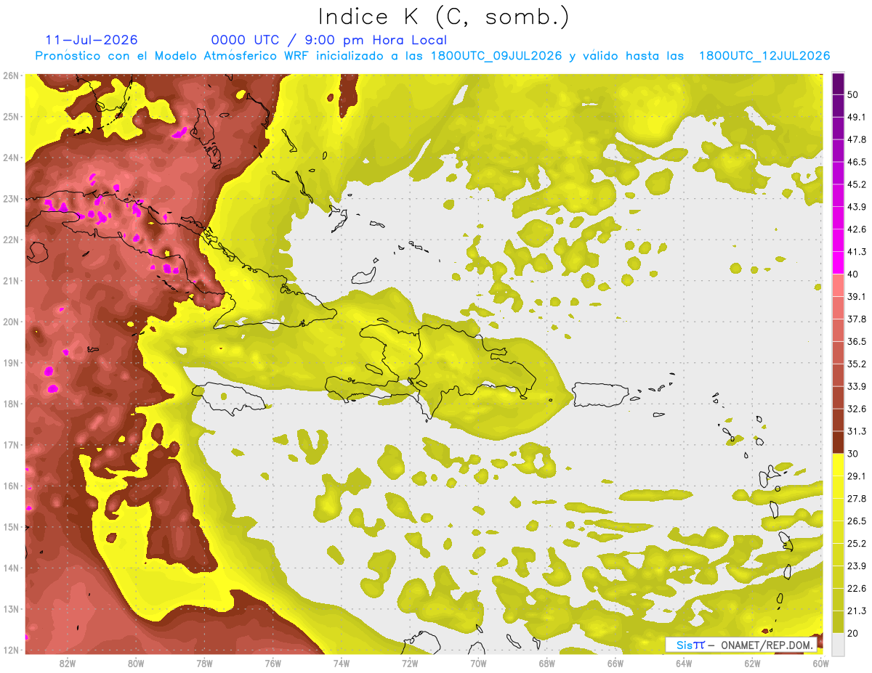The image size is (872, 673).
Task: Click the bright yellow colorbar segment between 29.1 and 30
Action: pos(838,465)
